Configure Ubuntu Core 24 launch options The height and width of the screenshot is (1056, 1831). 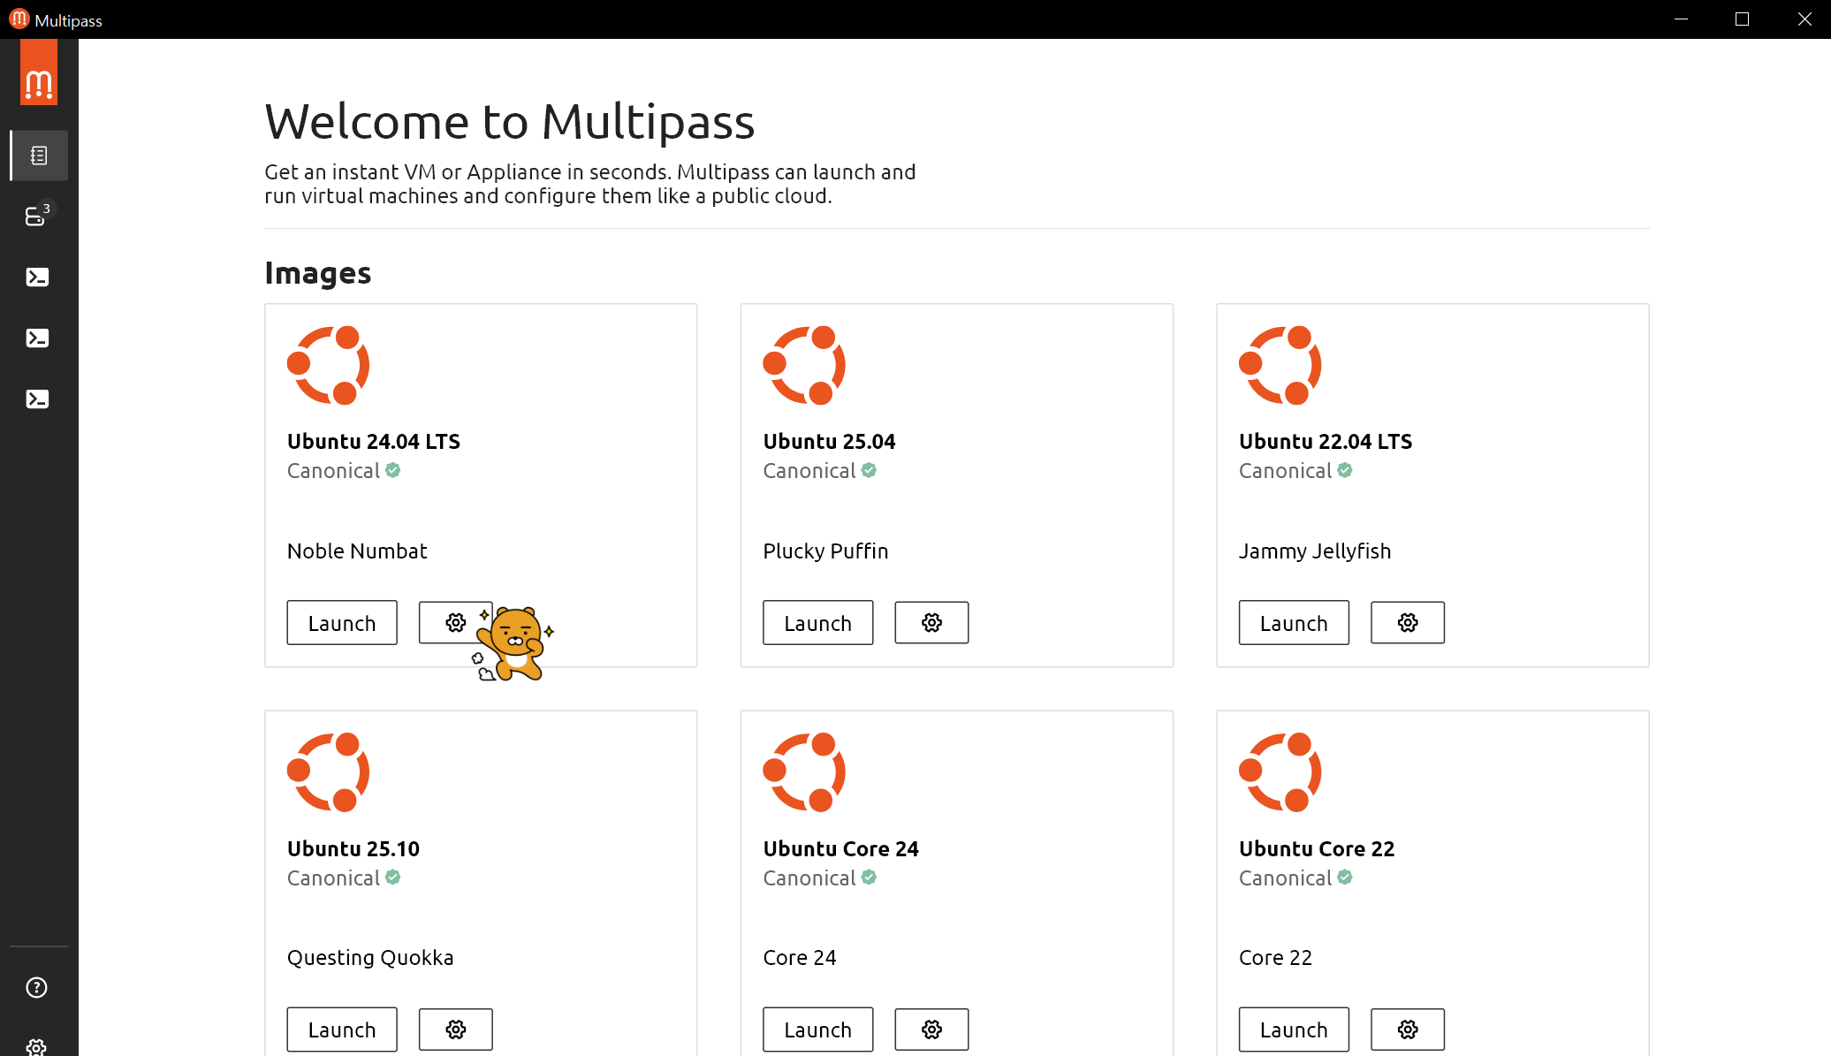pyautogui.click(x=931, y=1029)
